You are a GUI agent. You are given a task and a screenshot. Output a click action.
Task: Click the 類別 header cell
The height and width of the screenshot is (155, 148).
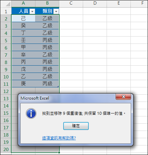[x=47, y=11]
